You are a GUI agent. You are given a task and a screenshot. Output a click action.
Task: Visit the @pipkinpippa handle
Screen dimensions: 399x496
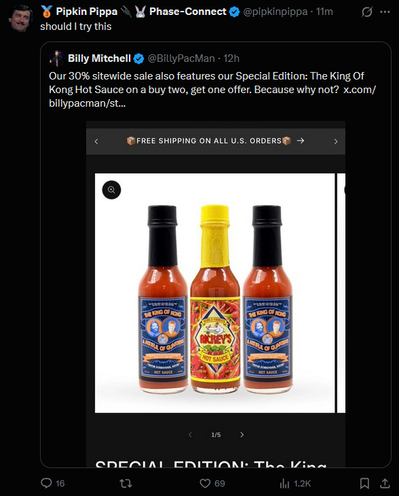click(x=275, y=12)
